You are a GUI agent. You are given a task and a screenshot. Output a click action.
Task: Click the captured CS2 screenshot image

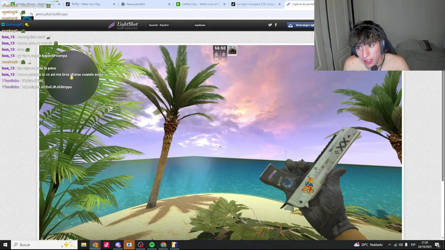pyautogui.click(x=220, y=142)
